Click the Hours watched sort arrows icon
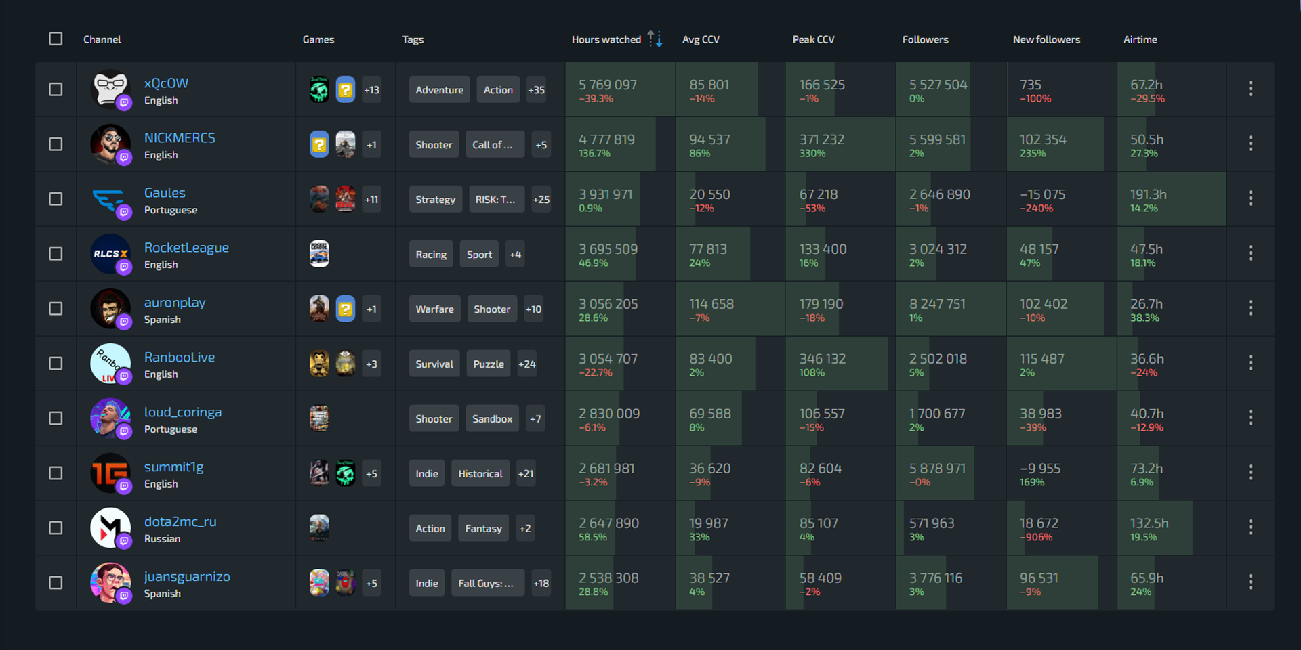1301x650 pixels. point(655,39)
